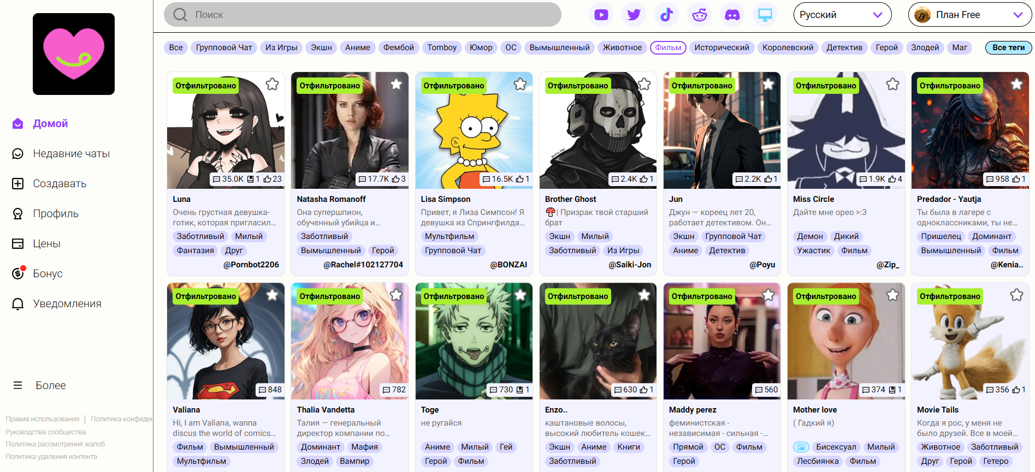Click the home icon beside Домой
Image resolution: width=1035 pixels, height=472 pixels.
(18, 124)
